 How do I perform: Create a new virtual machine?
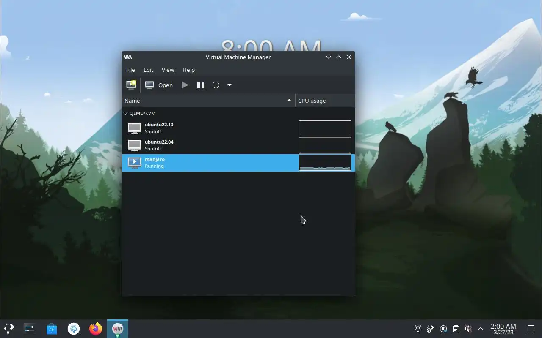pos(131,85)
